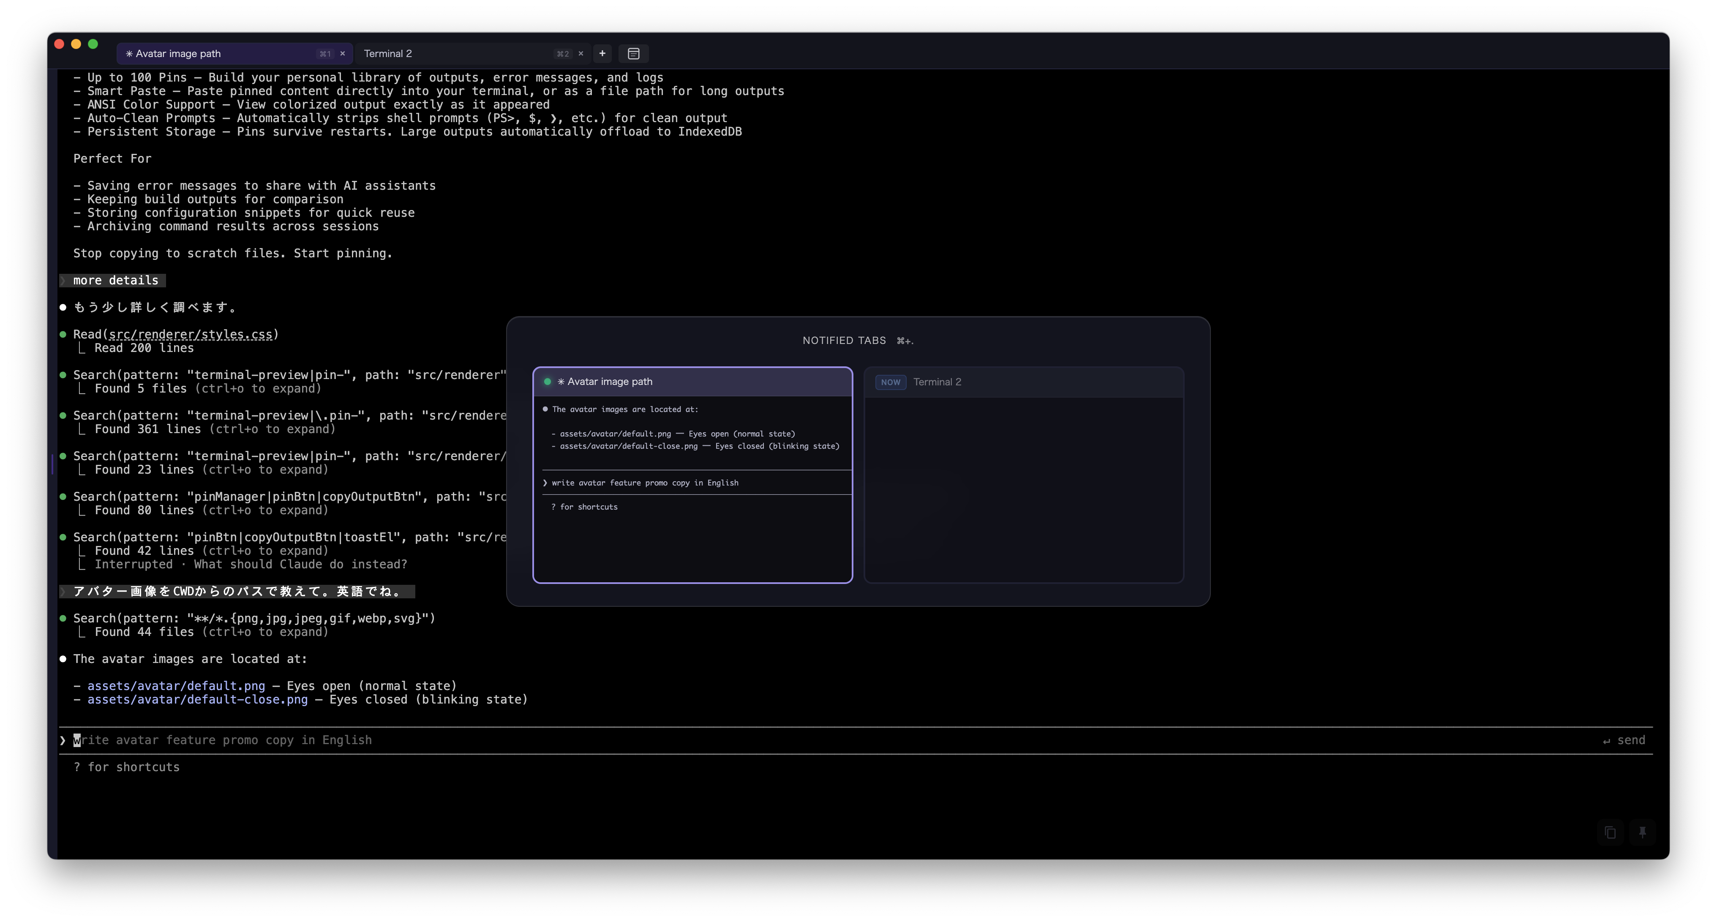The width and height of the screenshot is (1717, 922).
Task: Click the prompt arrow before the input text
Action: 63,740
